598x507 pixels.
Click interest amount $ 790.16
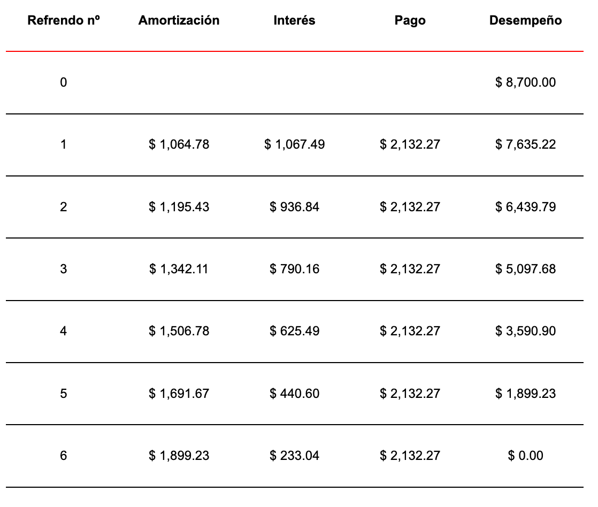coord(294,268)
